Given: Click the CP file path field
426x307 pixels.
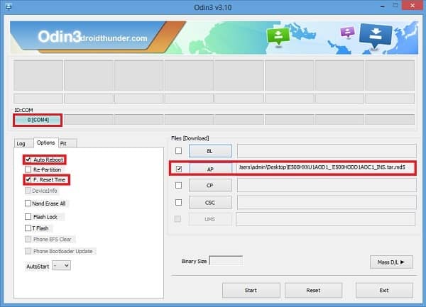Looking at the screenshot, I should coord(327,186).
